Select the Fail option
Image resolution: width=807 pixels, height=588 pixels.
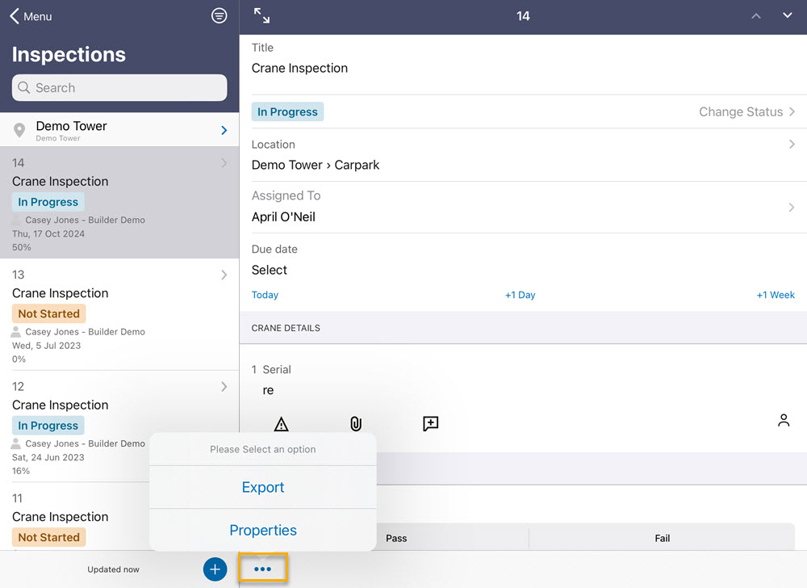663,538
